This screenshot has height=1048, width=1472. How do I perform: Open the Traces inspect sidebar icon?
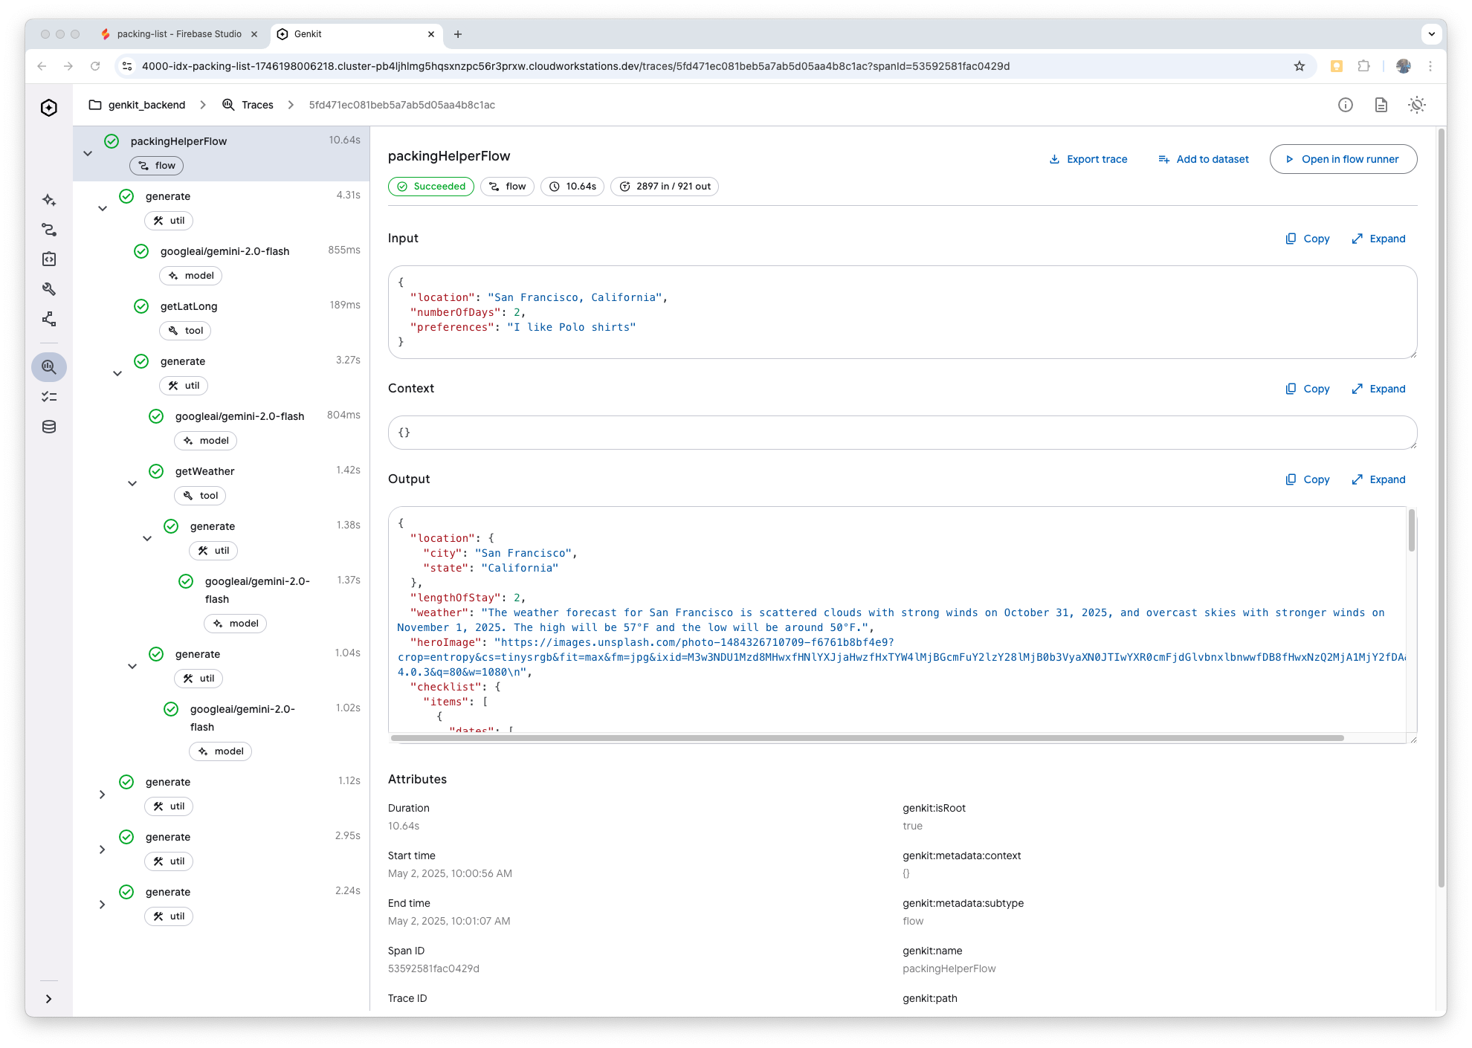tap(49, 367)
